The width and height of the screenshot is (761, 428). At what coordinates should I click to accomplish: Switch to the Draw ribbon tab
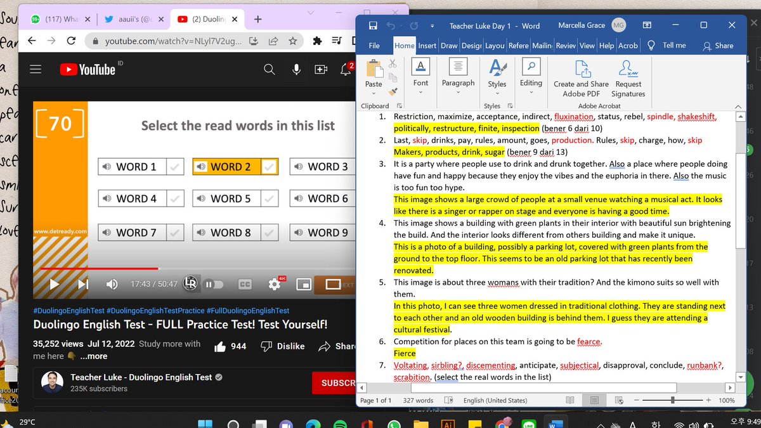tap(449, 46)
